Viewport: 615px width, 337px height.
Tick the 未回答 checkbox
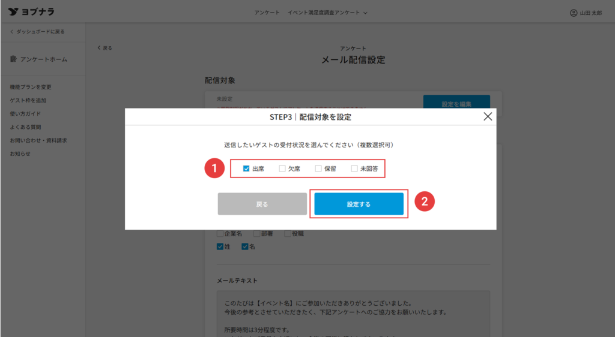point(354,169)
